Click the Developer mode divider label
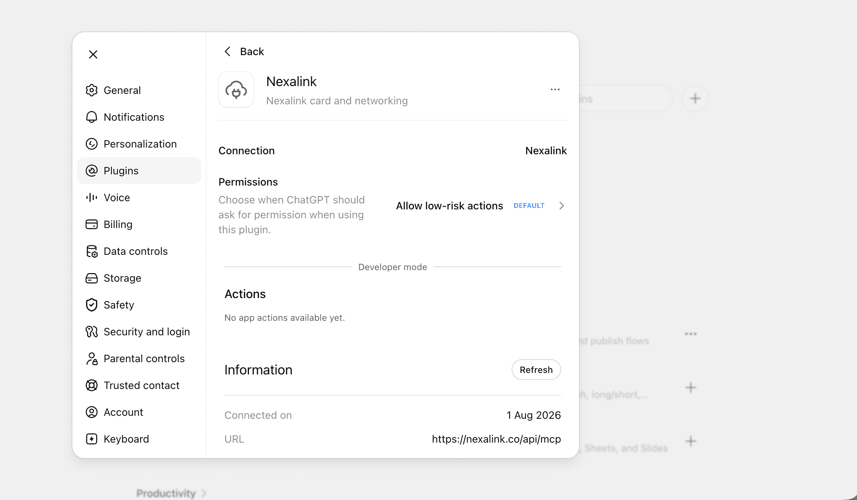 tap(393, 267)
